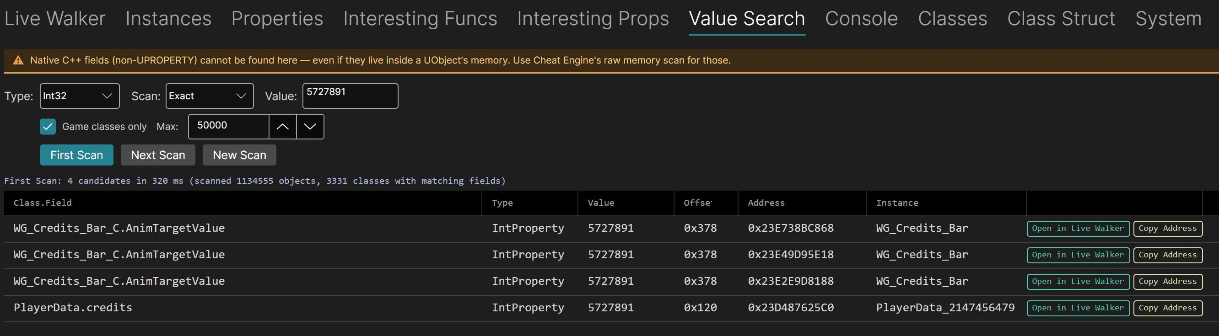Screen dimensions: 1219x336
Task: Copy Address for row 0x23E49D95E18
Action: pos(1167,255)
